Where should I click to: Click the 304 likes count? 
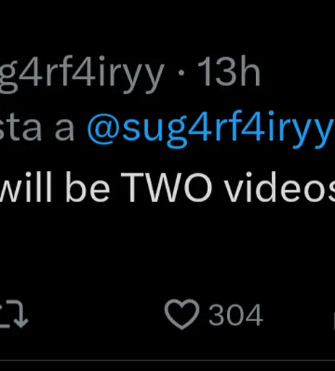pos(236,315)
